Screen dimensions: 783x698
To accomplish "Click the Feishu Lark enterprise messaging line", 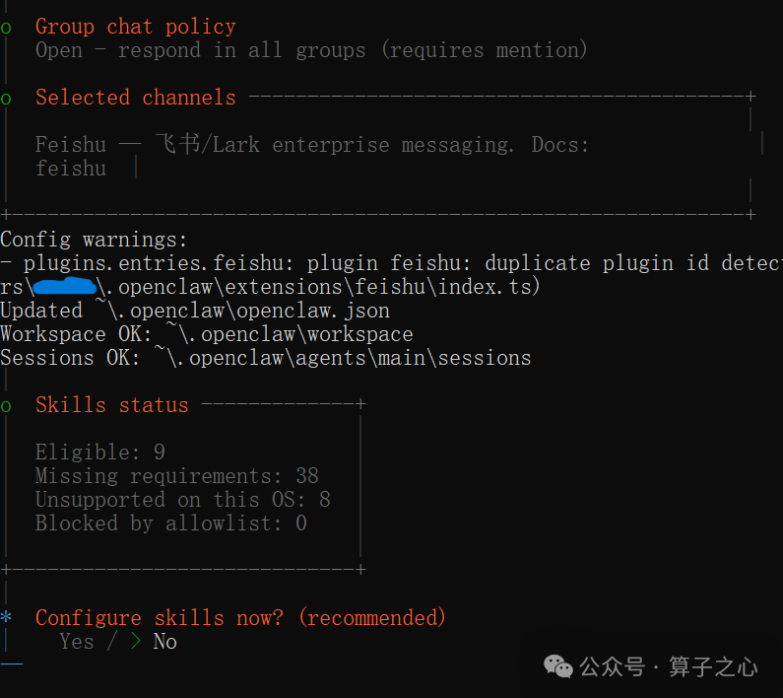I will (x=312, y=145).
